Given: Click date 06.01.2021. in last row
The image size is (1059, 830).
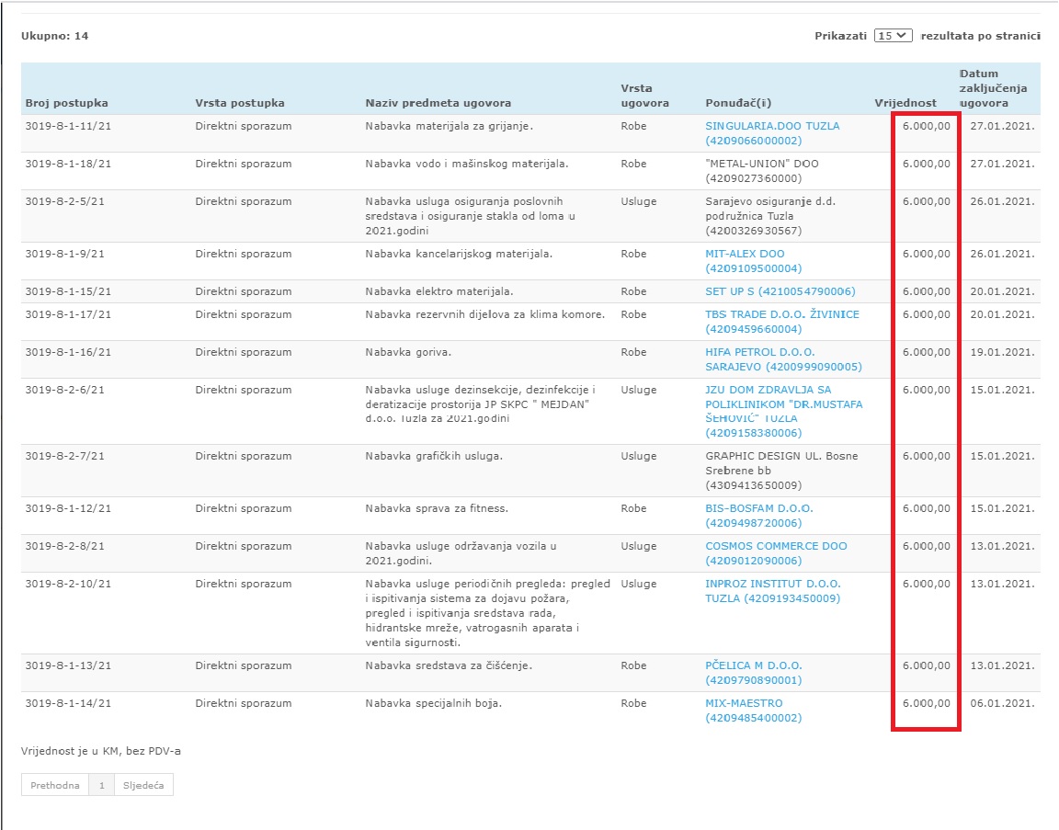Looking at the screenshot, I should click(x=1002, y=703).
